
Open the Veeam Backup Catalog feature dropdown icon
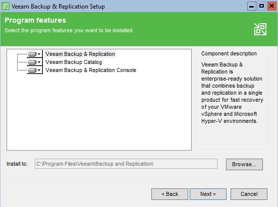pos(35,62)
